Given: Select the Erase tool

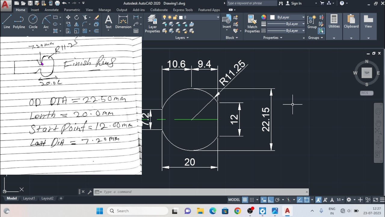Looking at the screenshot, I should pyautogui.click(x=97, y=17).
